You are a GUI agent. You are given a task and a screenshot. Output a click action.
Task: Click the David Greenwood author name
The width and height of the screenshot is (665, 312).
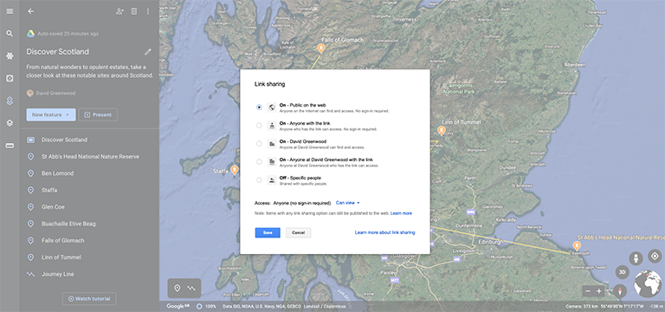tap(55, 93)
